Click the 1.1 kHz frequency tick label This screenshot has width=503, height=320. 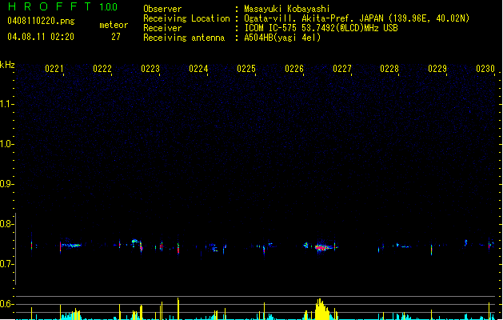[6, 104]
